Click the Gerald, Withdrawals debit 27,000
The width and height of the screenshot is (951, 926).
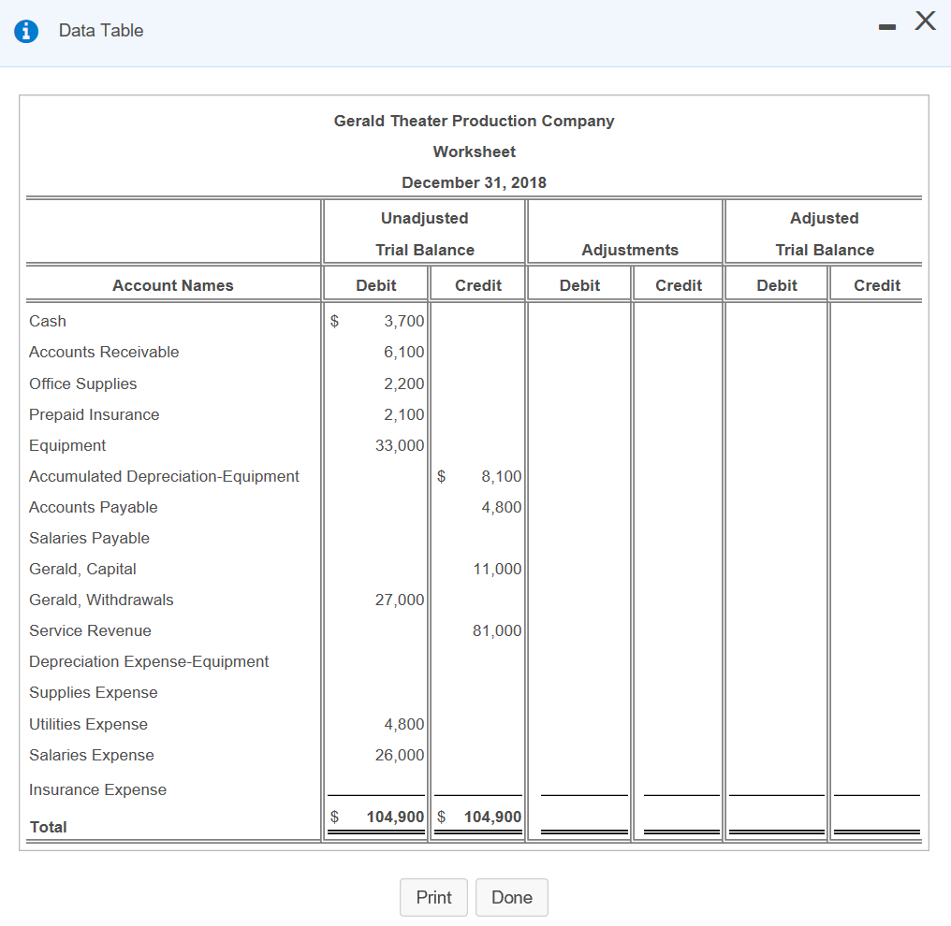400,600
